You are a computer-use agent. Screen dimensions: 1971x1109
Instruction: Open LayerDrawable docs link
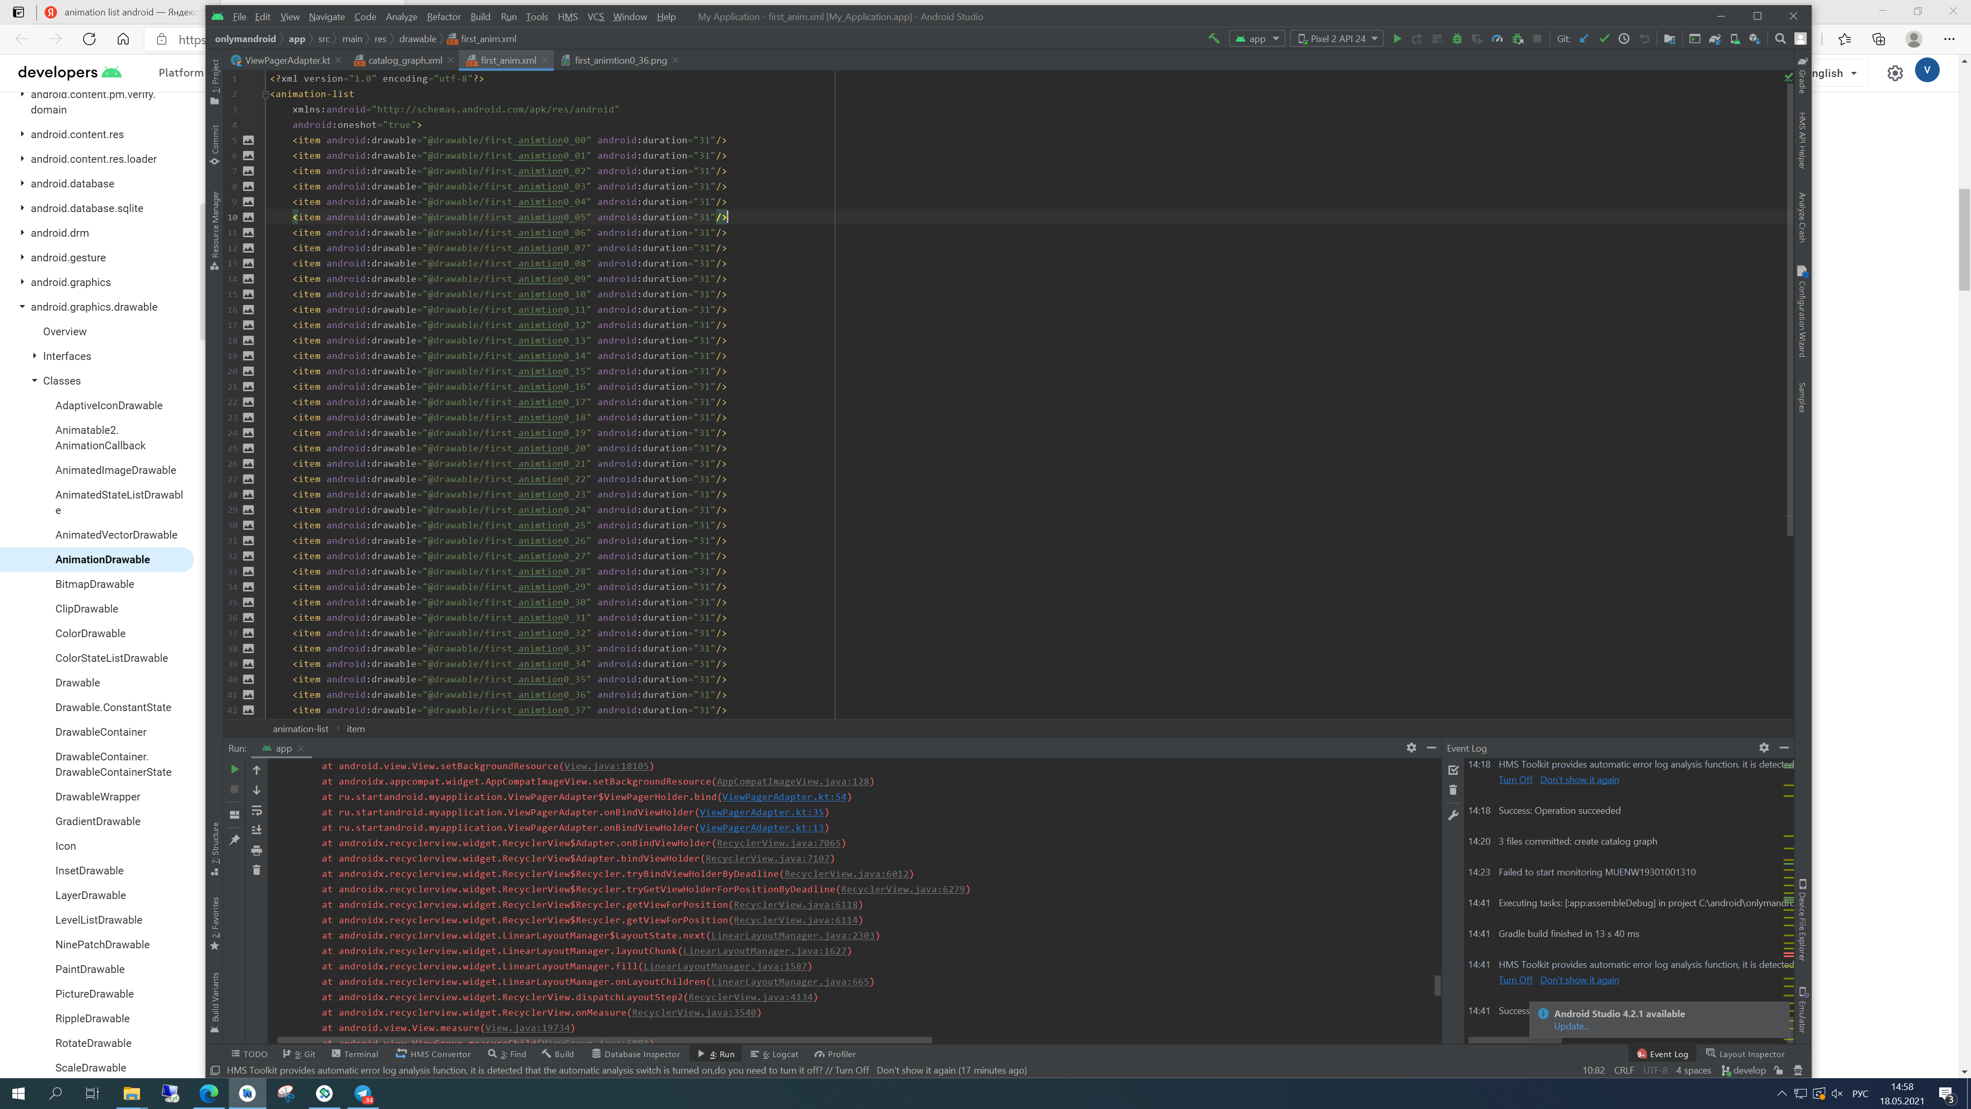point(90,895)
